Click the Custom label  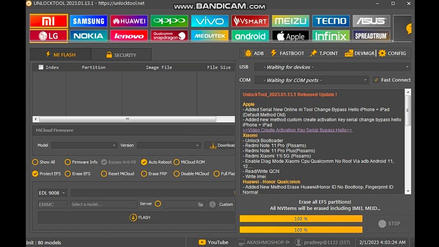pos(226,204)
